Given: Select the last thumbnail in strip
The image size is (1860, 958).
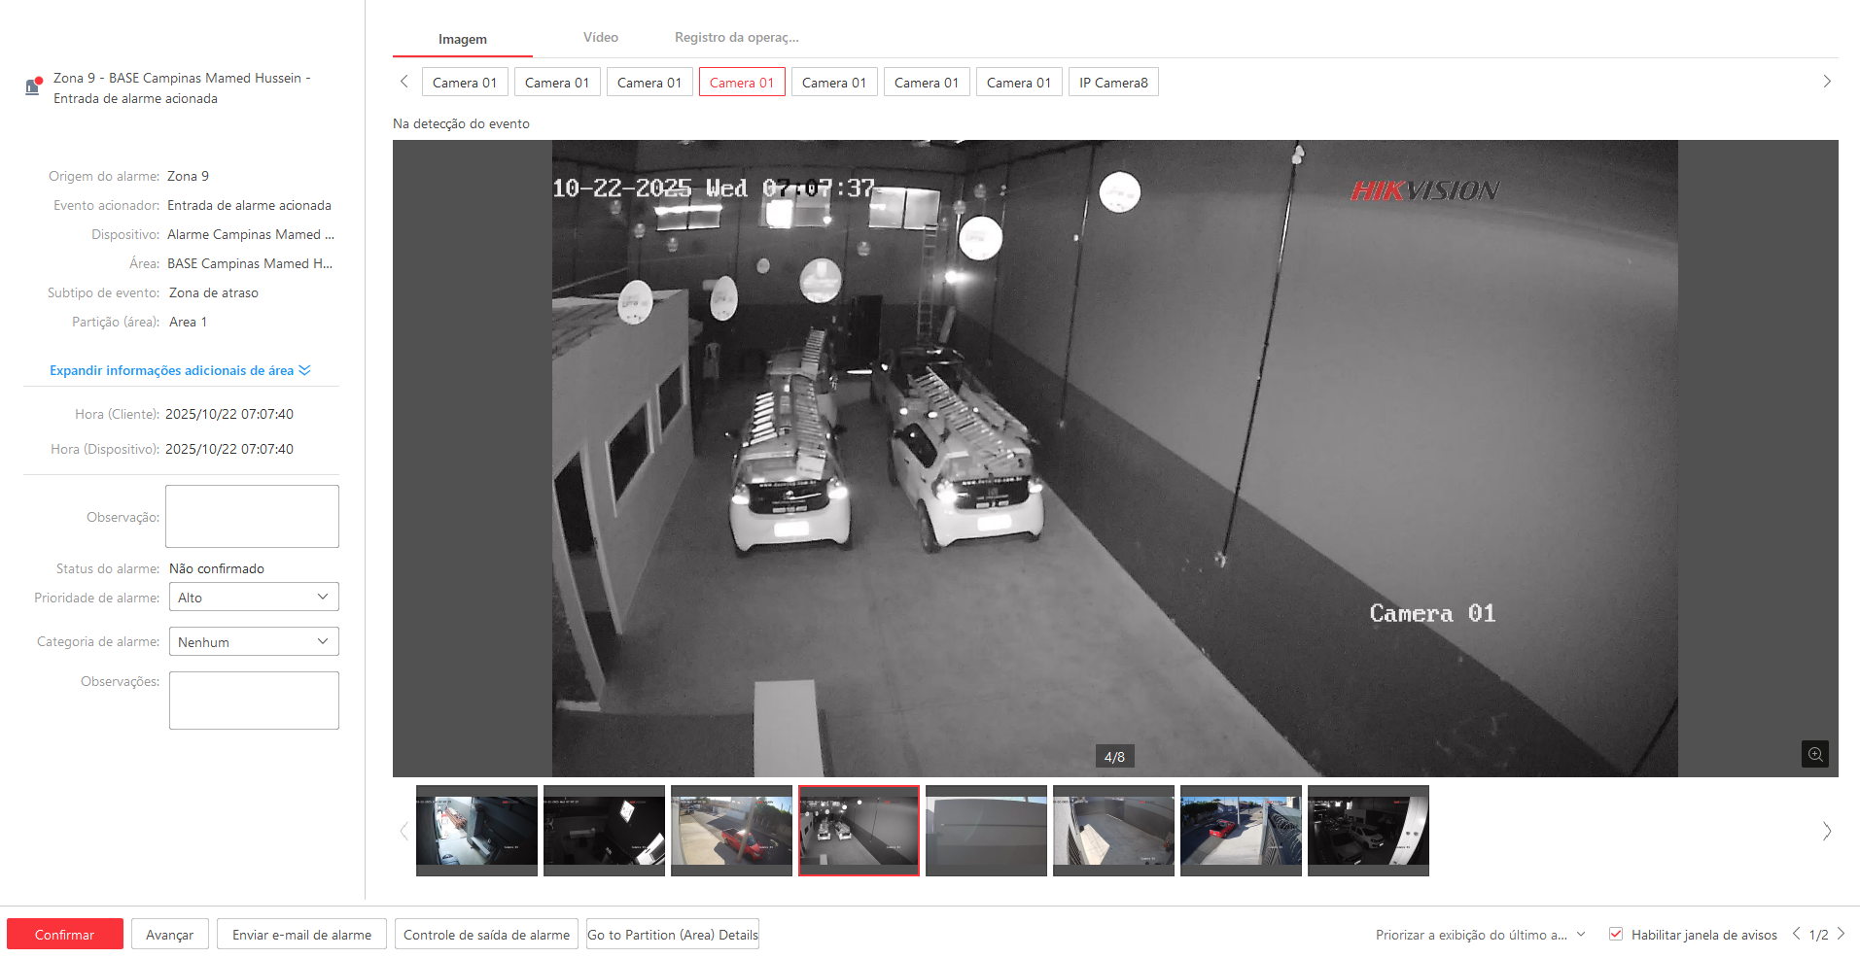Looking at the screenshot, I should point(1367,830).
